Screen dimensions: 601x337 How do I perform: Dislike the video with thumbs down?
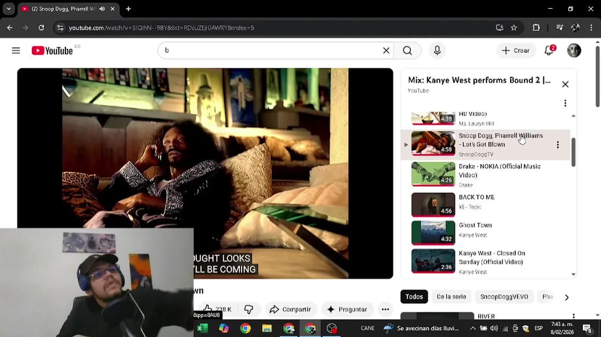(x=249, y=309)
